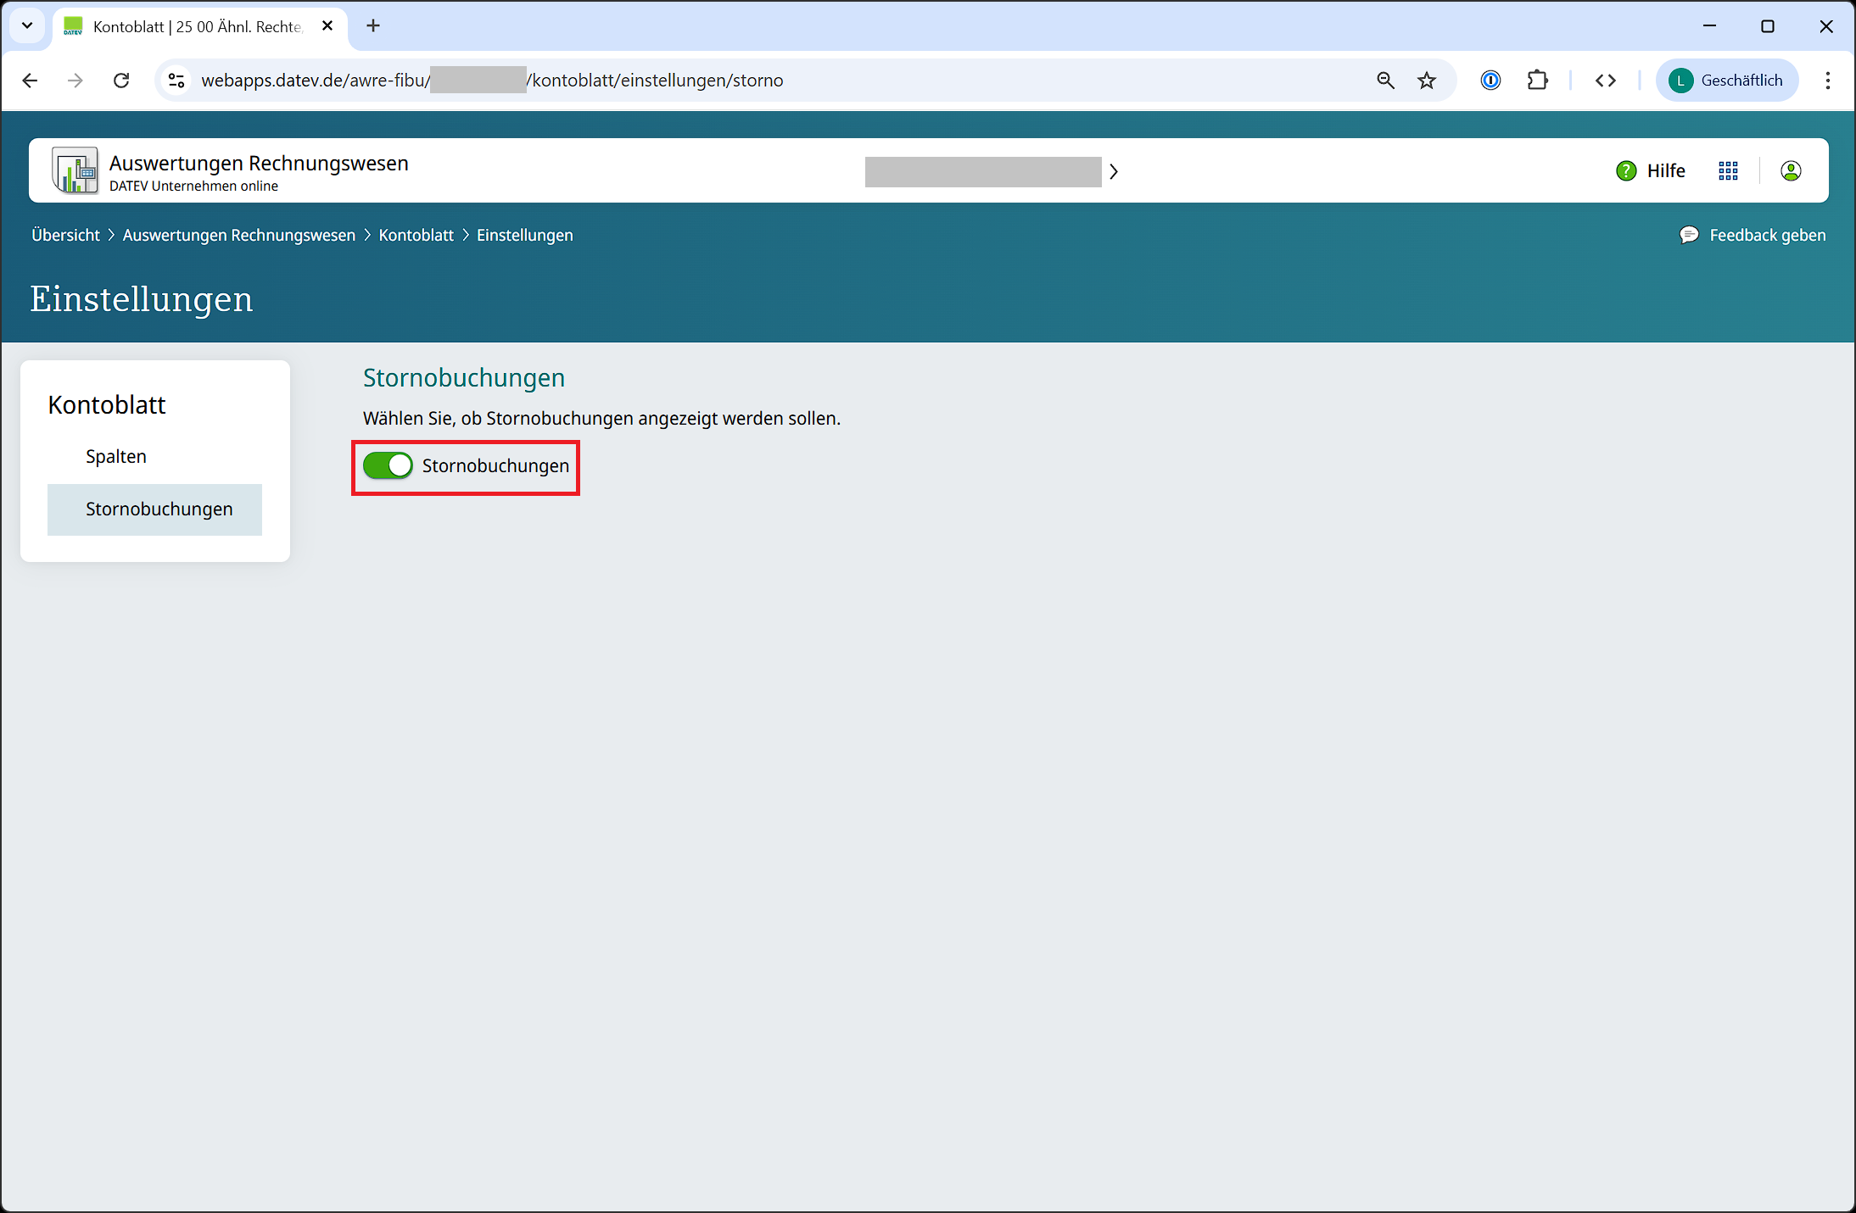Image resolution: width=1856 pixels, height=1213 pixels.
Task: Open the DATEV apps grid menu
Action: click(1728, 170)
